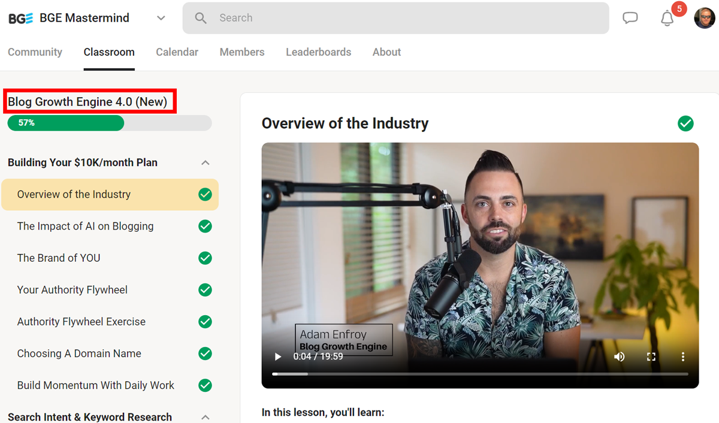The width and height of the screenshot is (719, 423).
Task: Click the green checkmark beside Overview of the Industry
Action: click(205, 194)
